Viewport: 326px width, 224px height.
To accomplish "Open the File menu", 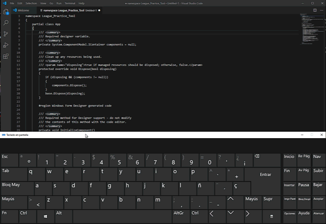I will tap(12, 3).
